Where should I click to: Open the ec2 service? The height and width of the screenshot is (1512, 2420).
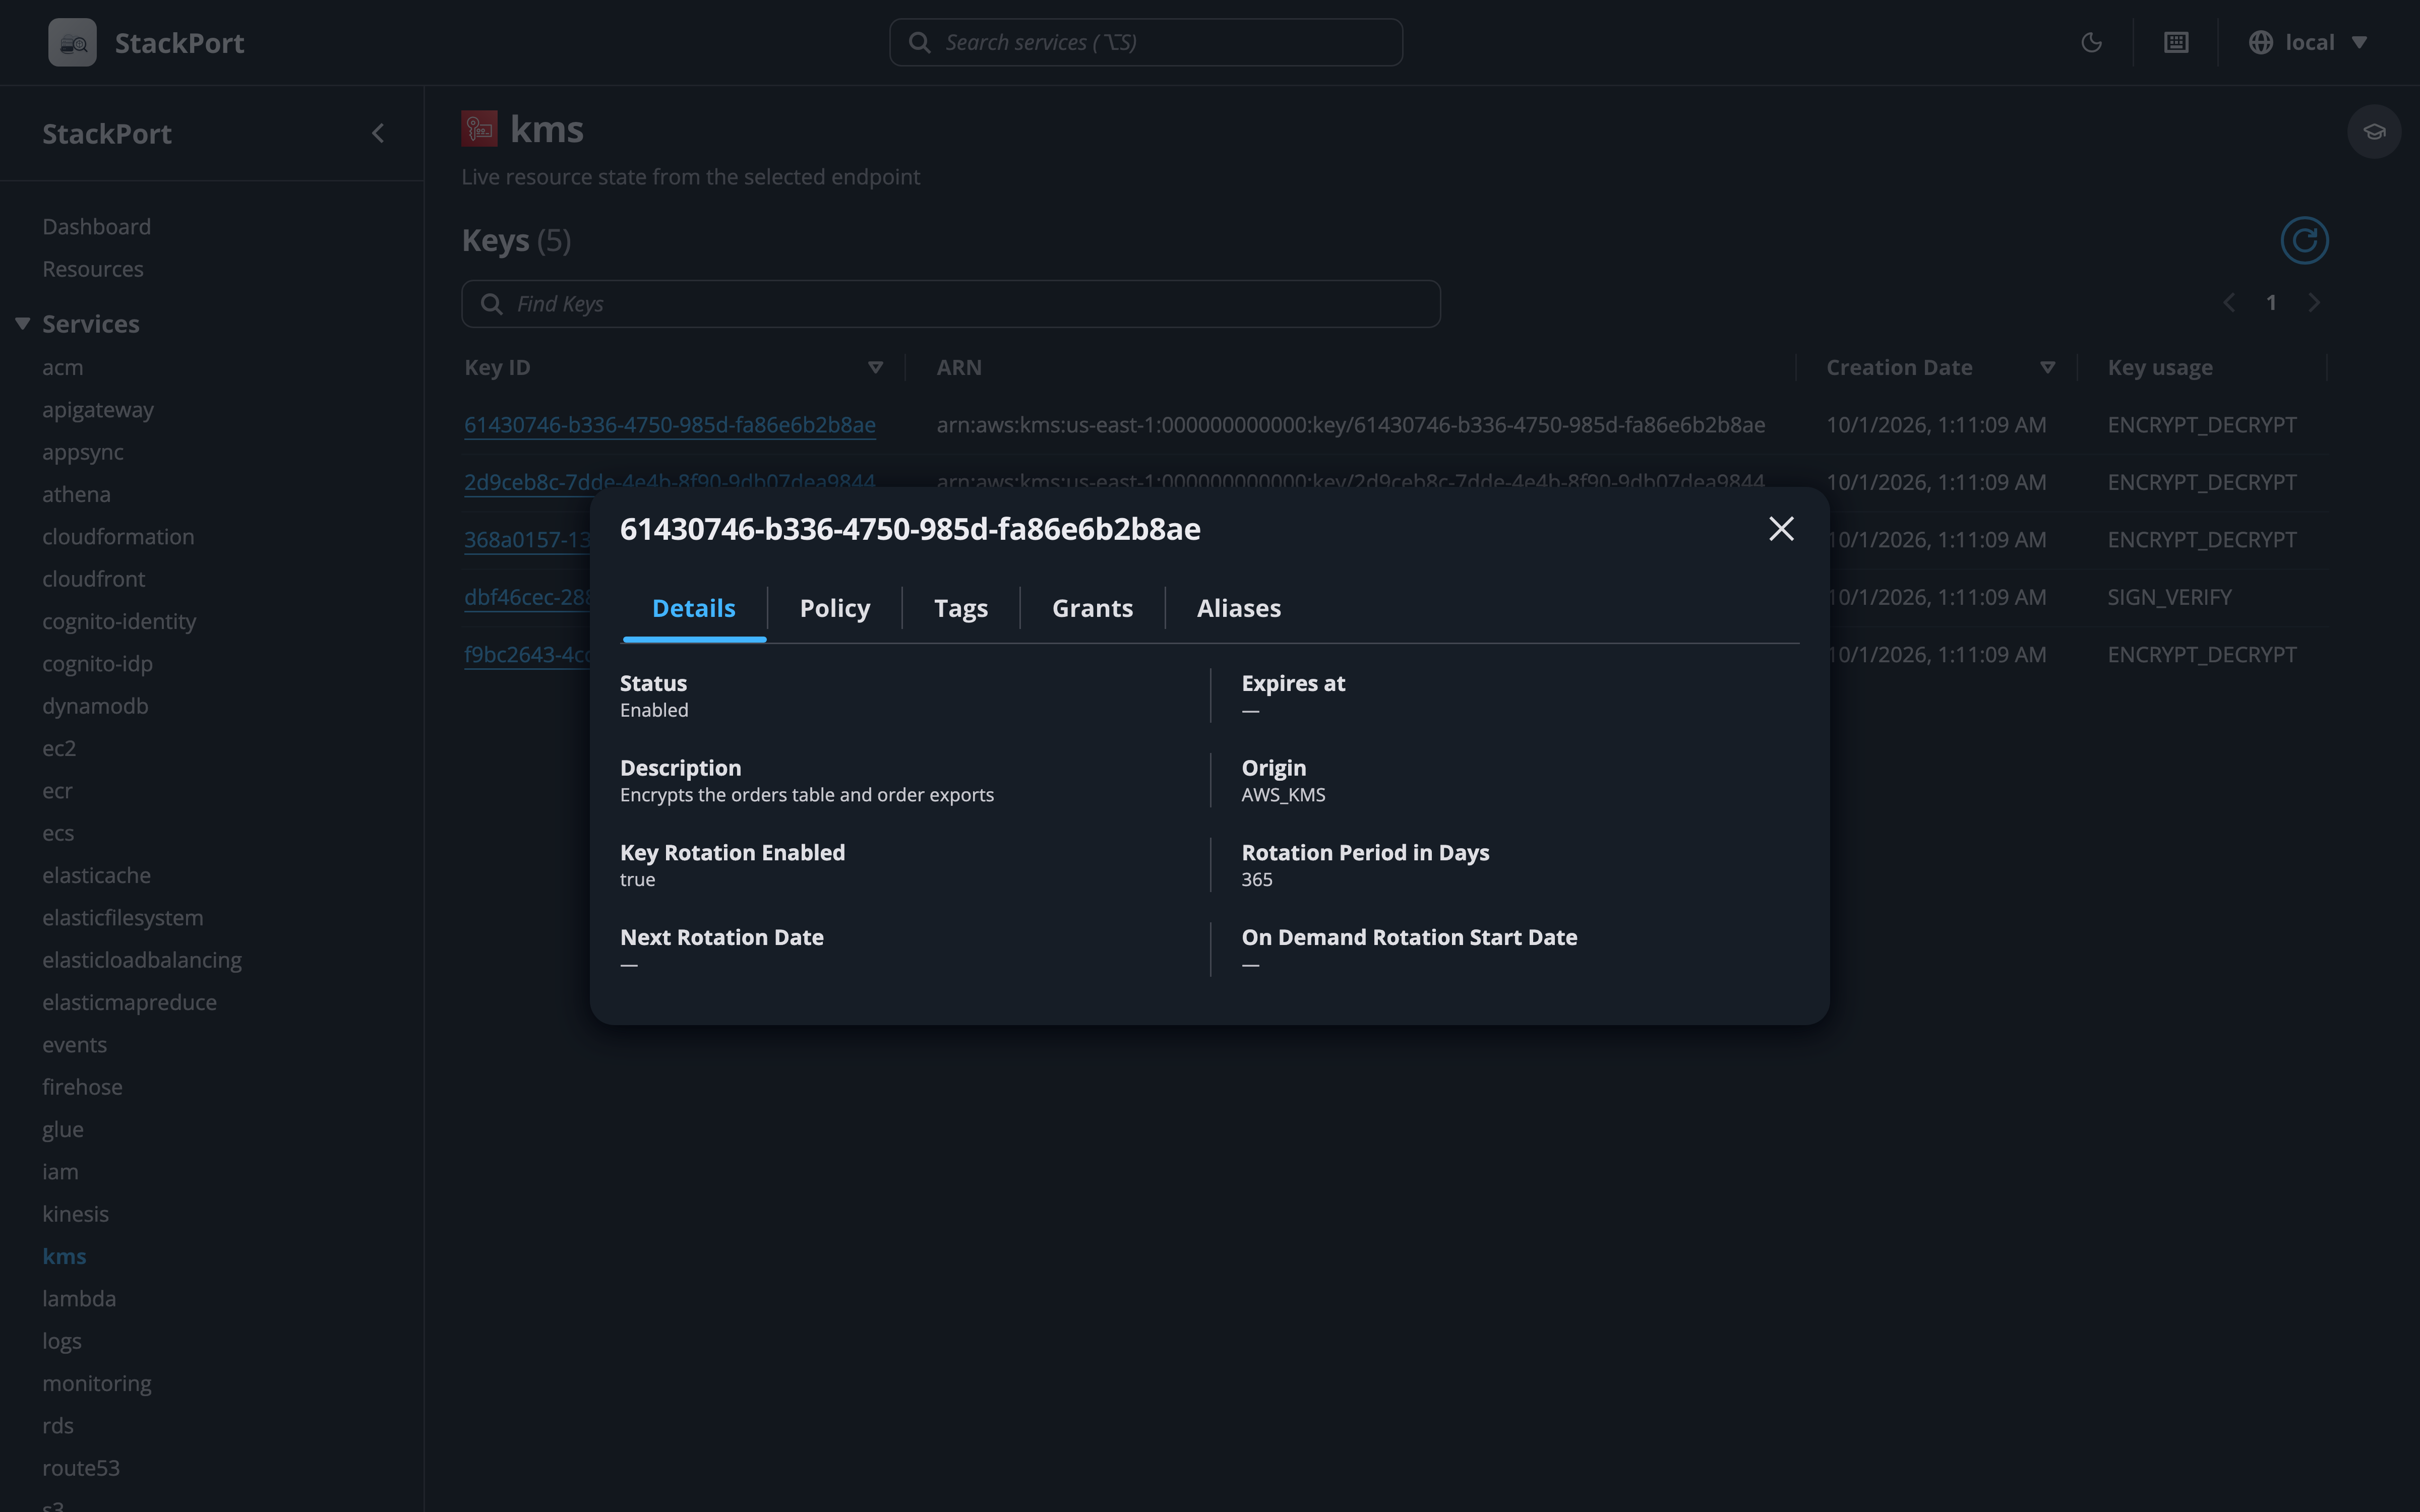[59, 748]
